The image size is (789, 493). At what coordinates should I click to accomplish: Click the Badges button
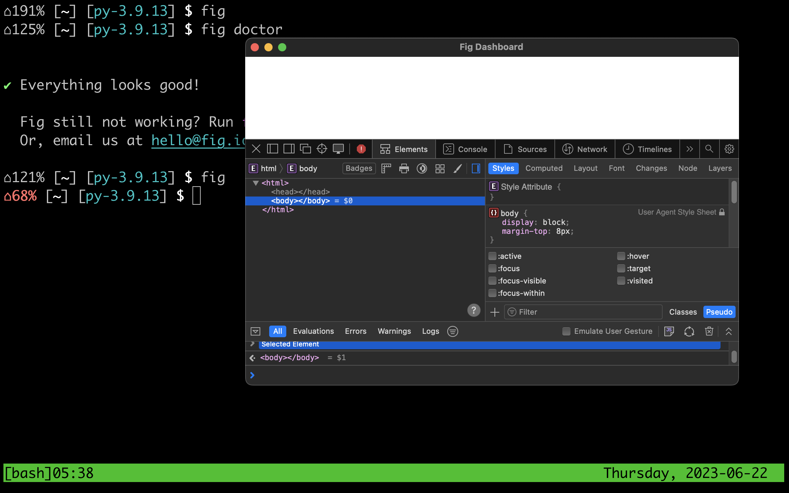pos(359,168)
